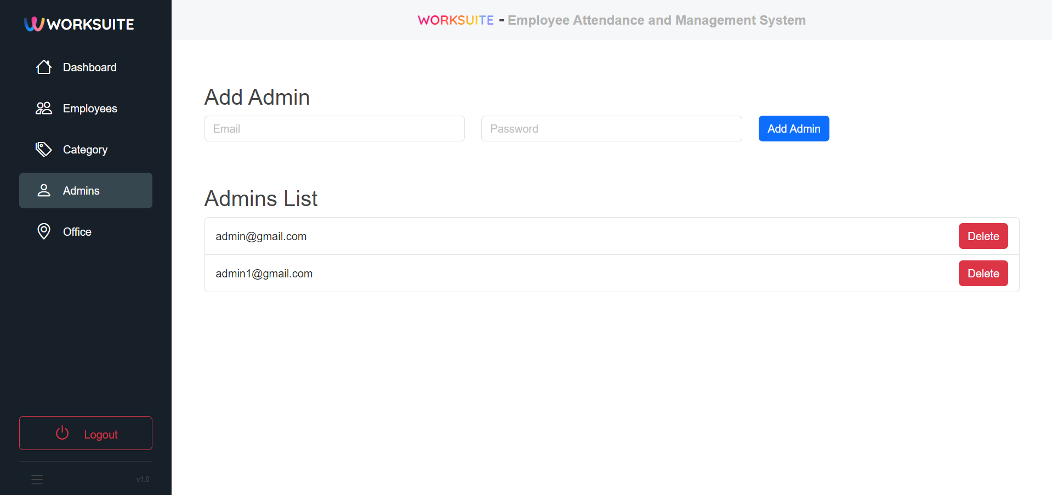Open the Category section
Viewport: 1052px width, 495px height.
click(x=86, y=150)
